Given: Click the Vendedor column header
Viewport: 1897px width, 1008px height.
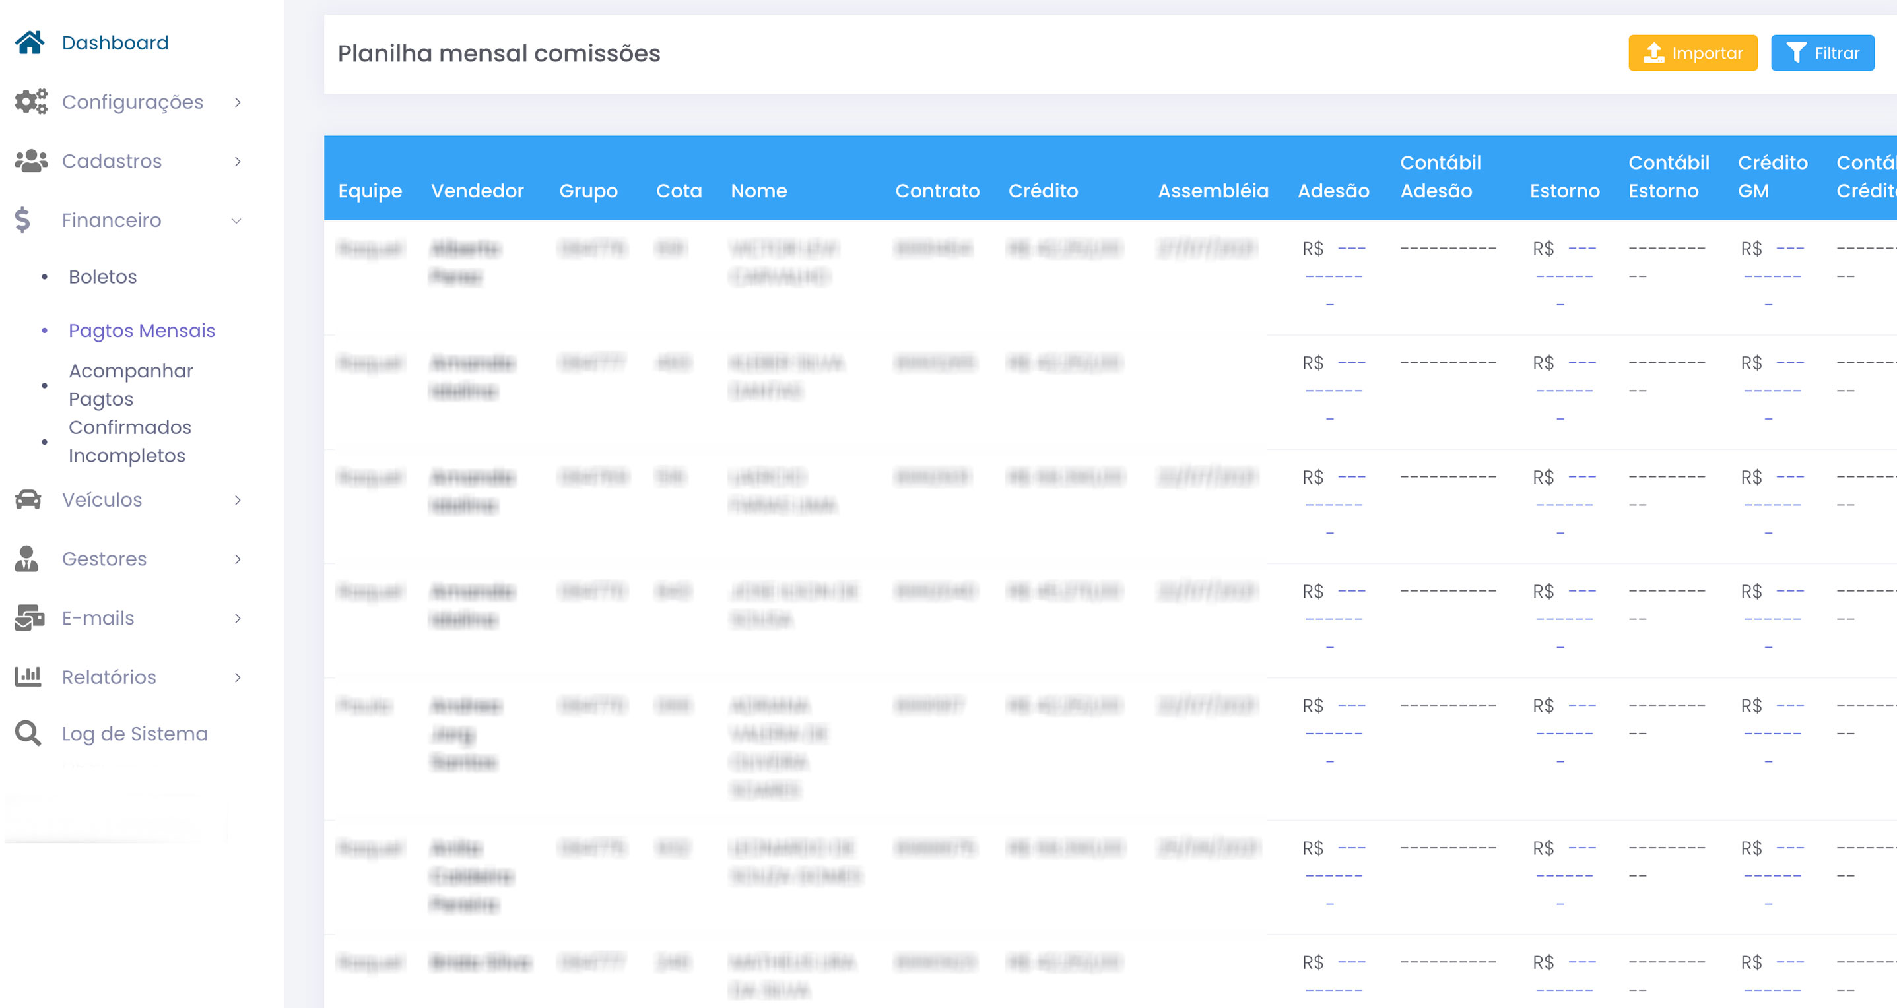Looking at the screenshot, I should pyautogui.click(x=477, y=191).
